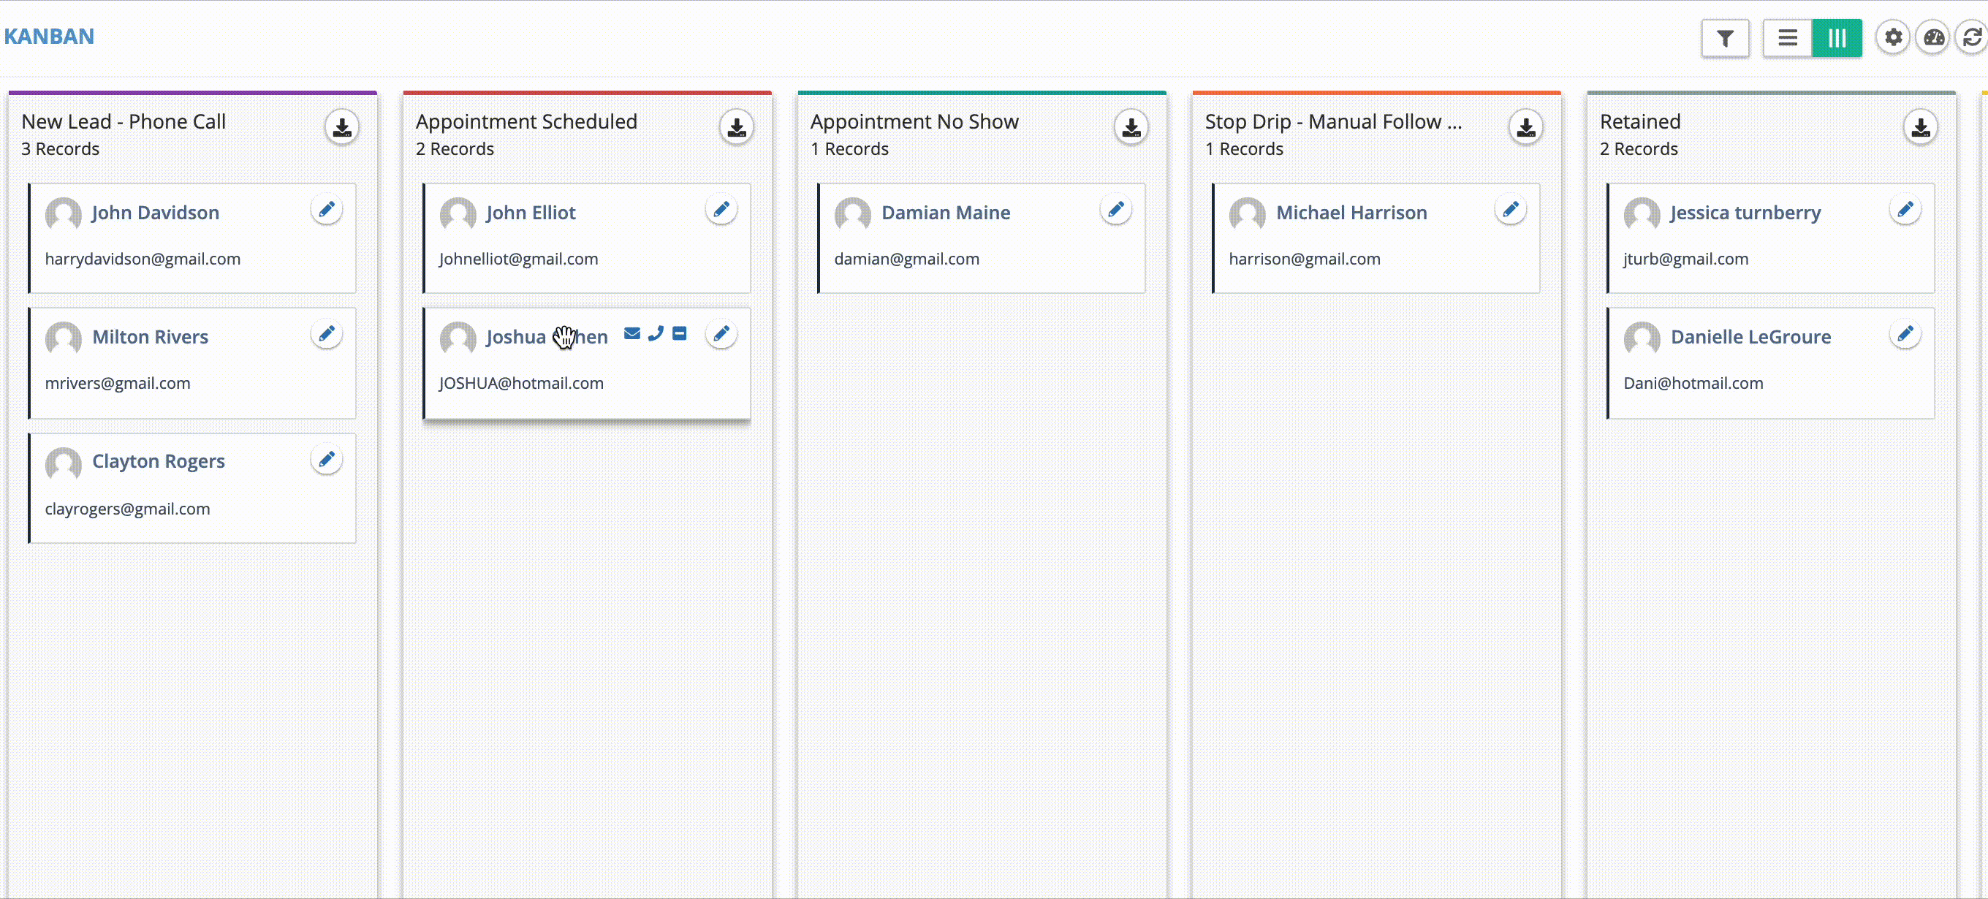Open the dashboard gauge icon

pos(1933,37)
